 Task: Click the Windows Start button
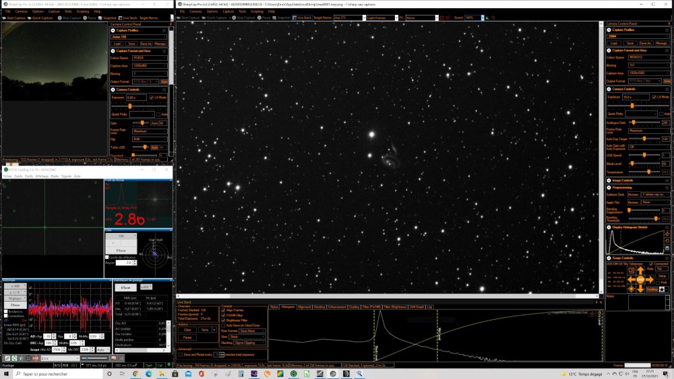click(6, 374)
